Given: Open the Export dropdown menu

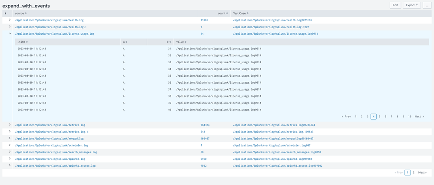Looking at the screenshot, I should pos(411,5).
